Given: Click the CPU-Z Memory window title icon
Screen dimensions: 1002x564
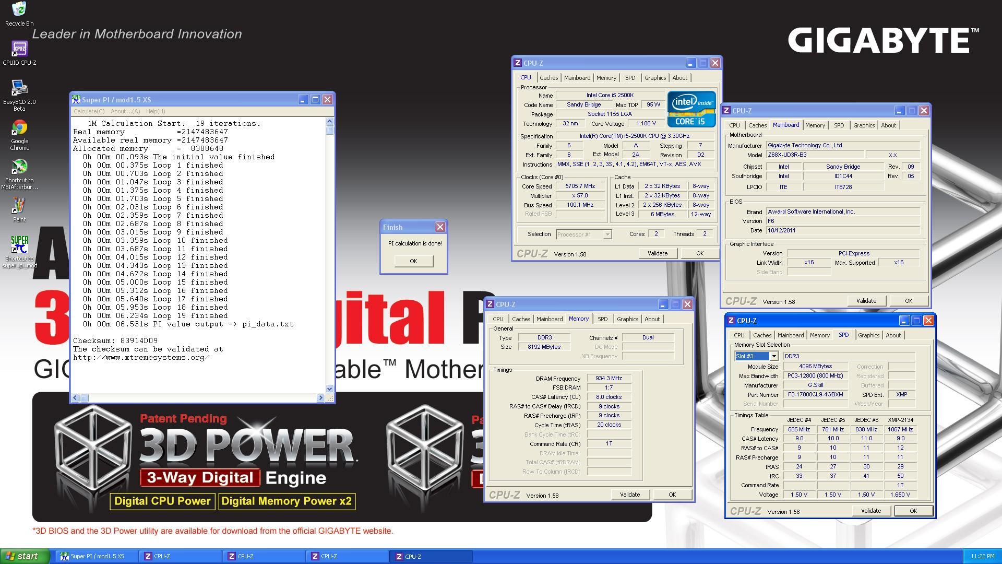Looking at the screenshot, I should [490, 304].
